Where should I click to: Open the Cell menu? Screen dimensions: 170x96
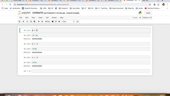click(47, 18)
